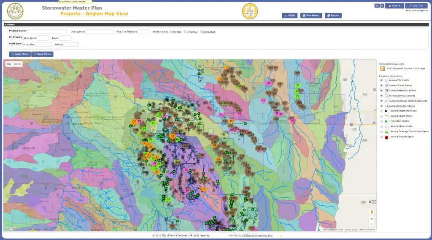This screenshot has width=432, height=240.
Task: Click the SP small header button
Action: (x=377, y=5)
